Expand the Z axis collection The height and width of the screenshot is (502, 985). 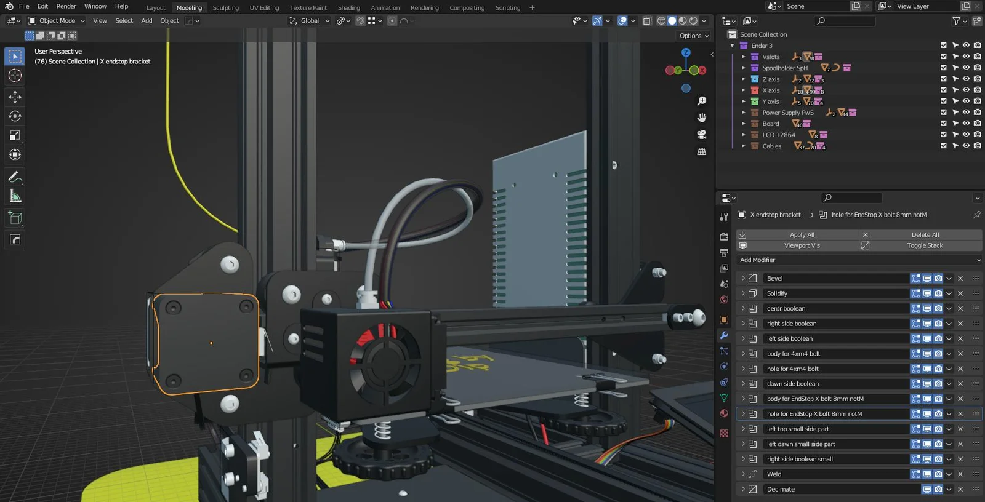coord(743,79)
